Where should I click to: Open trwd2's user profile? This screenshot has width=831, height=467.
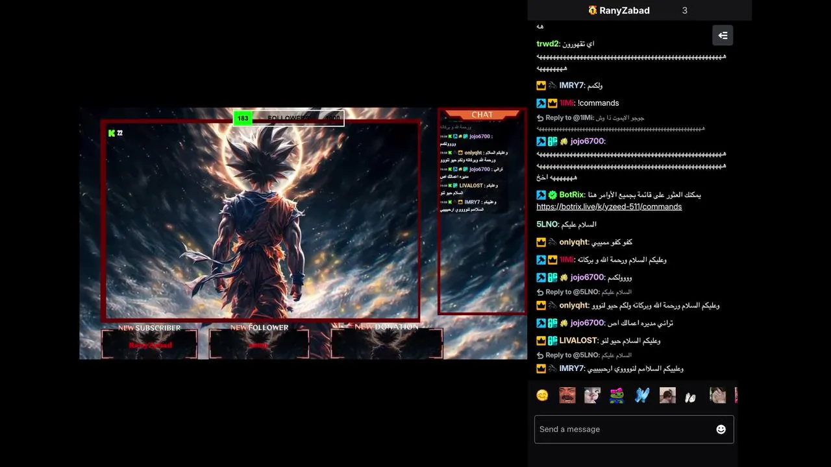547,44
